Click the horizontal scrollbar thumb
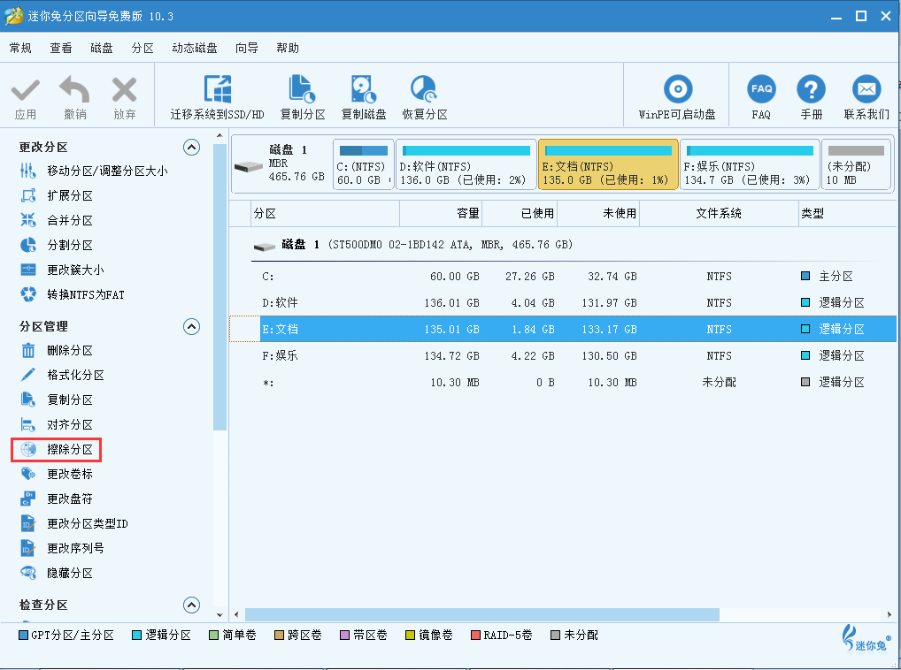901x670 pixels. 482,615
